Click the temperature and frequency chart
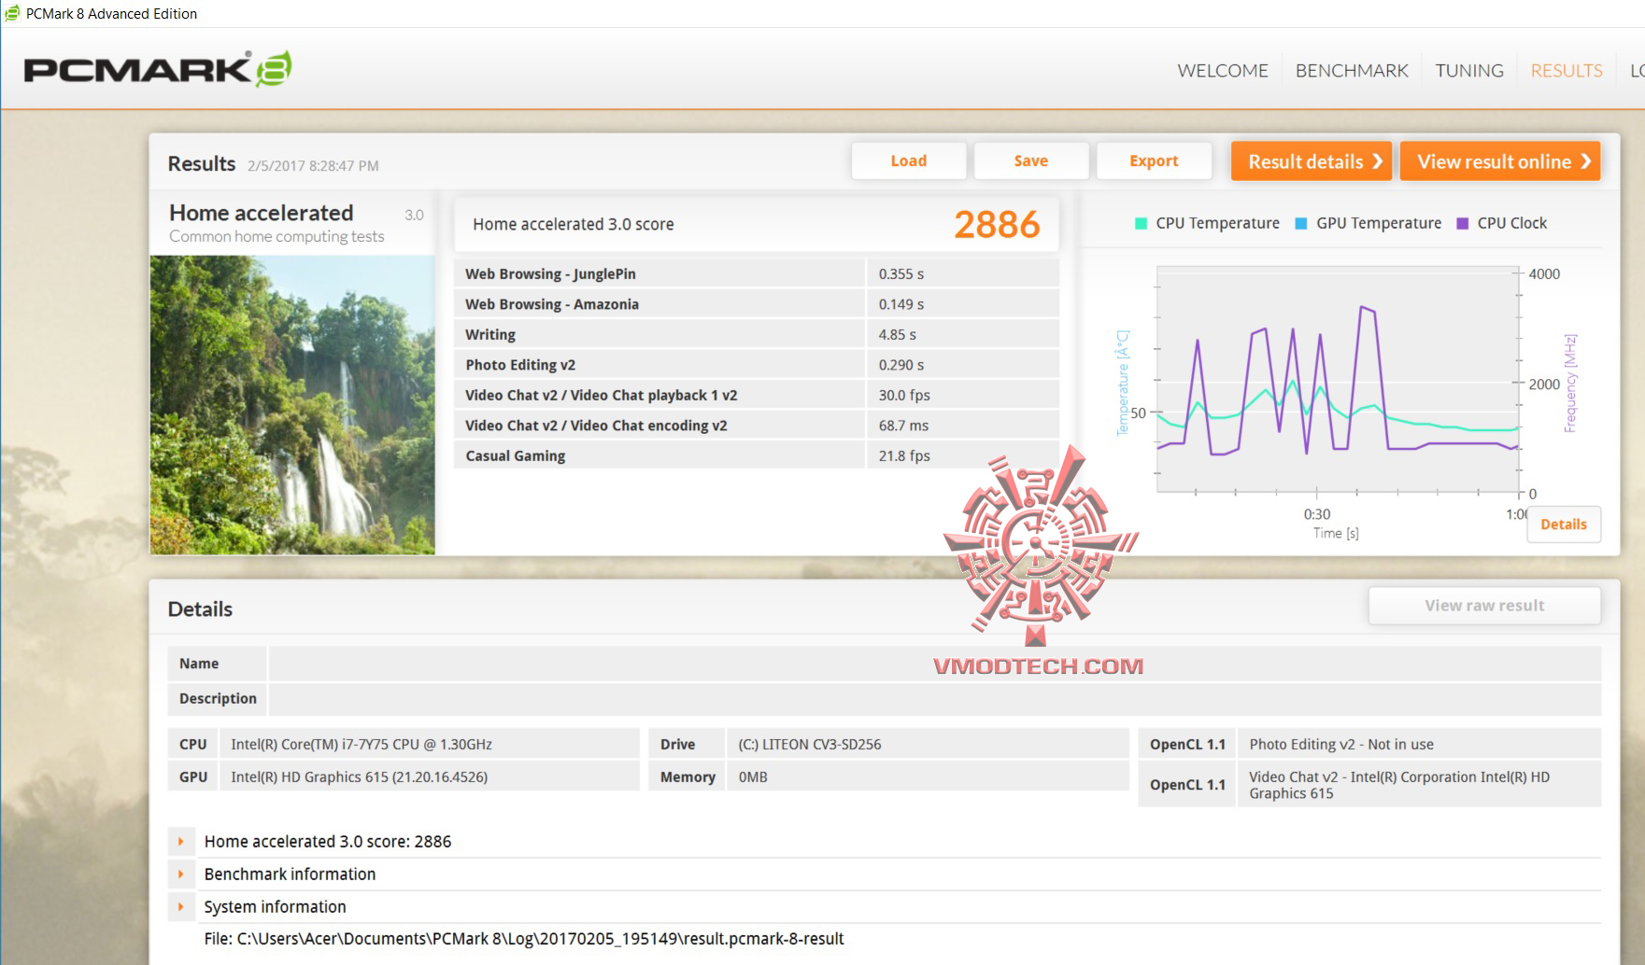Viewport: 1645px width, 965px height. [x=1339, y=380]
